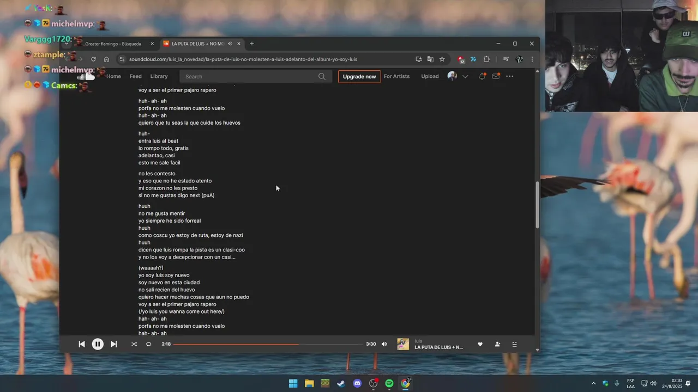698x392 pixels.
Task: Click the SoundCloud user avatar
Action: (452, 76)
